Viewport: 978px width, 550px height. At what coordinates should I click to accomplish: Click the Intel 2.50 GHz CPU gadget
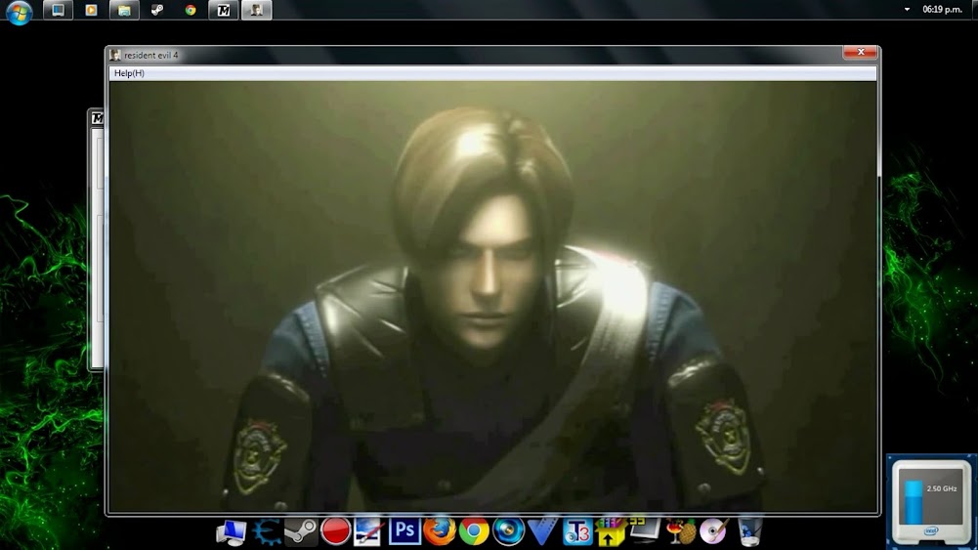point(930,502)
